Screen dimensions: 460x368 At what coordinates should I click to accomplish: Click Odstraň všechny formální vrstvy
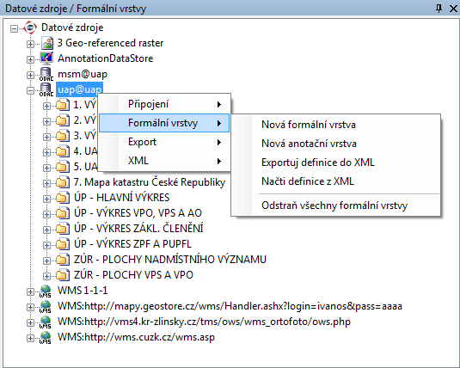click(334, 205)
